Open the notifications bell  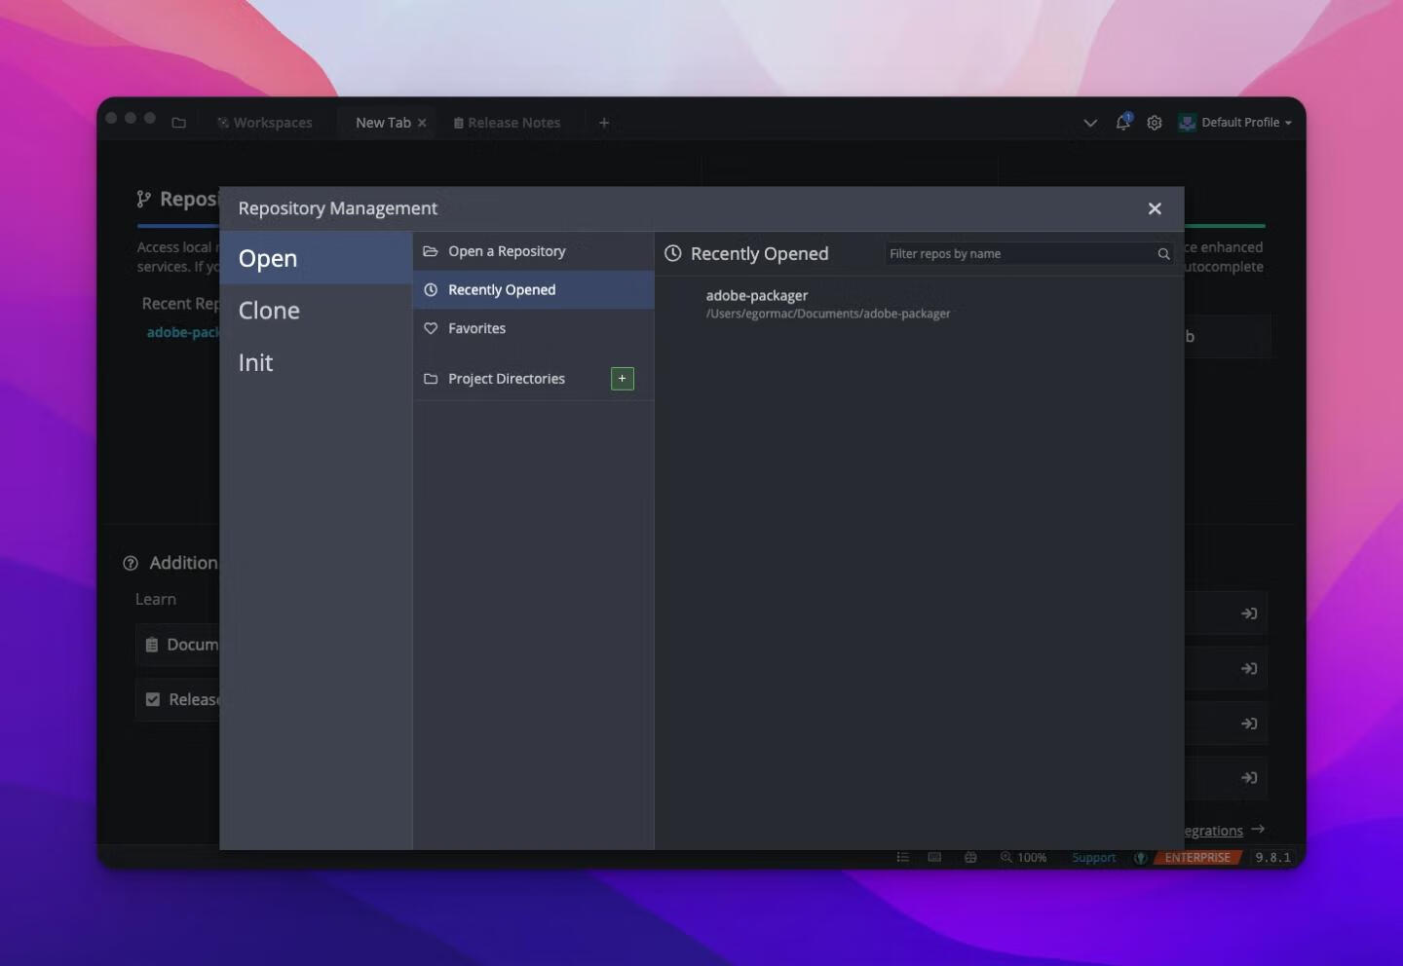[x=1122, y=123]
